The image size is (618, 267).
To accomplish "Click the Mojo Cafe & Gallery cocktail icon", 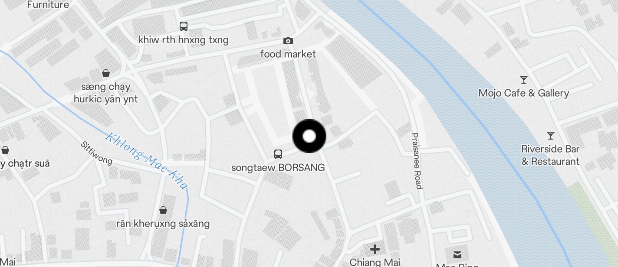I will [524, 79].
